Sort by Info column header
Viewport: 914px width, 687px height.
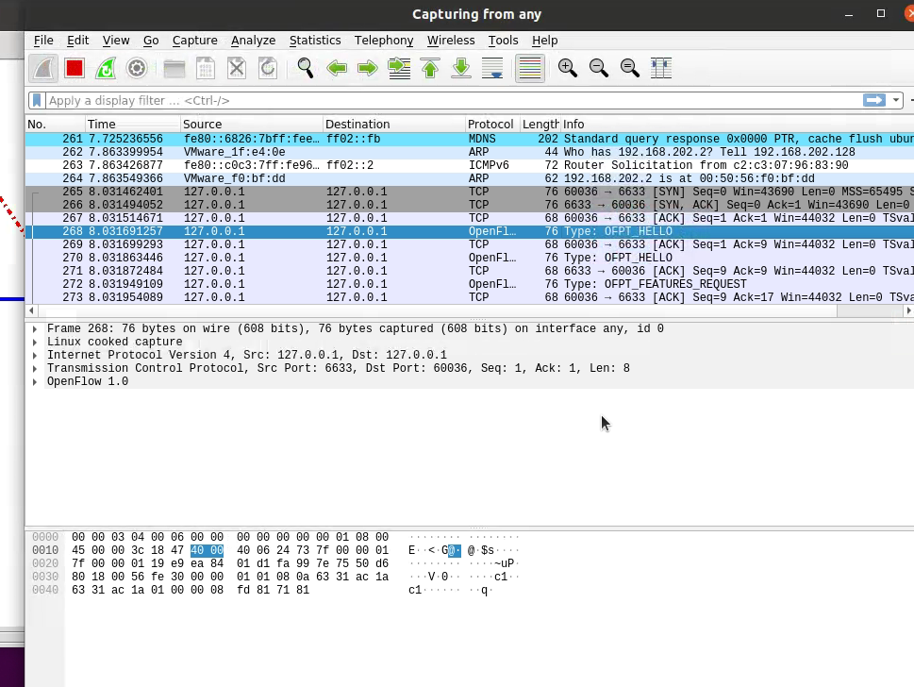(x=737, y=125)
